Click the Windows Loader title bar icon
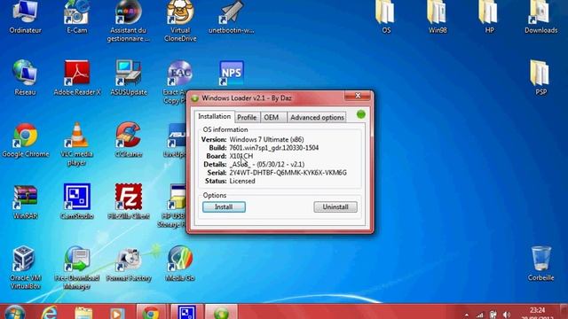Viewport: 568px width, 319px height. coord(195,98)
